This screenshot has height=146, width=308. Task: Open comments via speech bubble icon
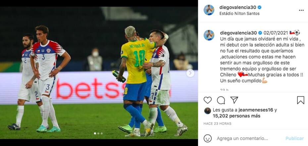221,100
